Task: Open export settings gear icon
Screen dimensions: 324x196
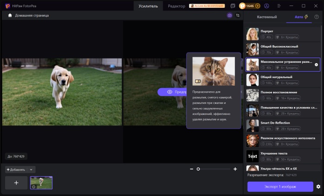Action: [x=318, y=186]
